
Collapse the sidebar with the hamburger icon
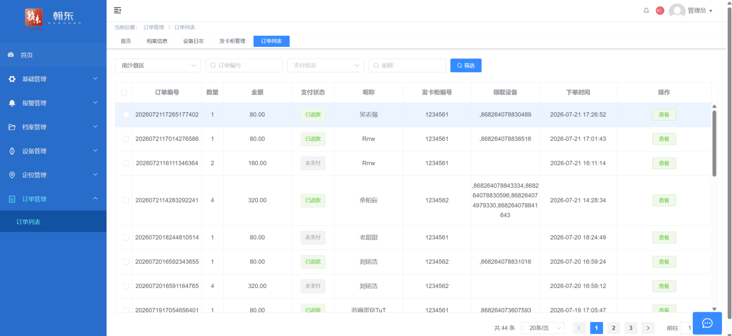pos(117,10)
